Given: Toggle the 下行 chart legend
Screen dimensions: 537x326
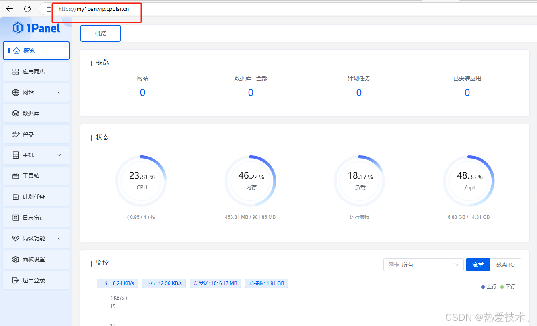Looking at the screenshot, I should [x=508, y=287].
